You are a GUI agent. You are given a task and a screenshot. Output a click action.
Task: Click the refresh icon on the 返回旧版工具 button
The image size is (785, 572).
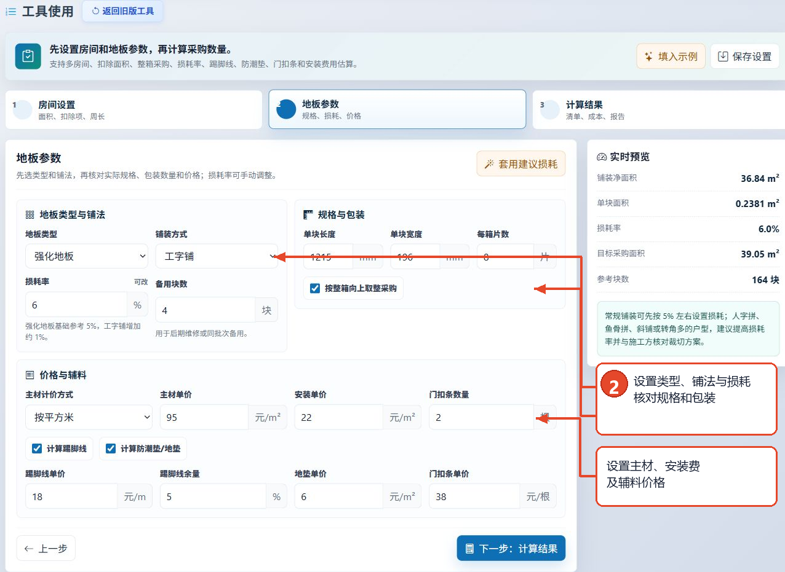(95, 11)
